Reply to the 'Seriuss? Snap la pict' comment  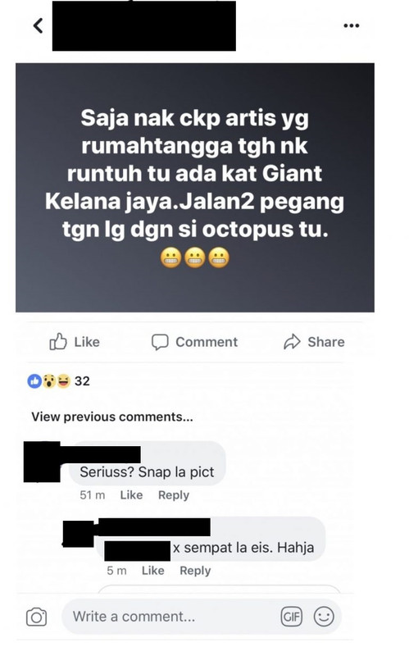pyautogui.click(x=174, y=495)
